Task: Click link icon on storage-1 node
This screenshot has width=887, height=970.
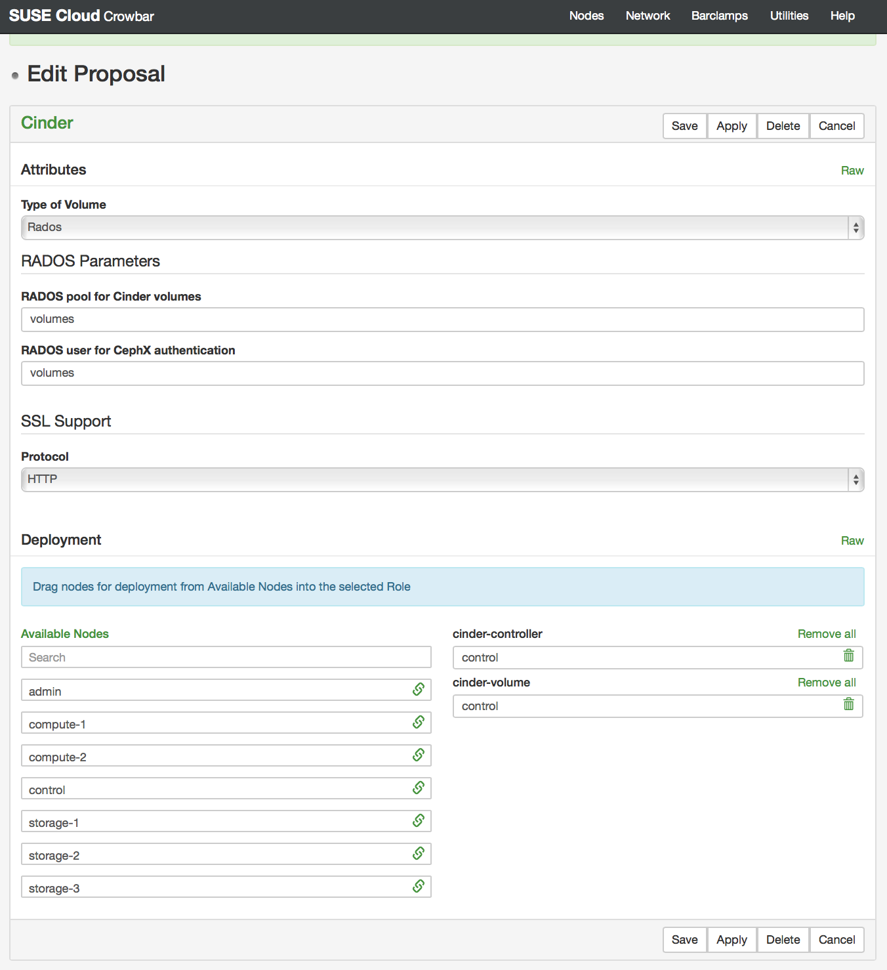Action: [x=419, y=820]
